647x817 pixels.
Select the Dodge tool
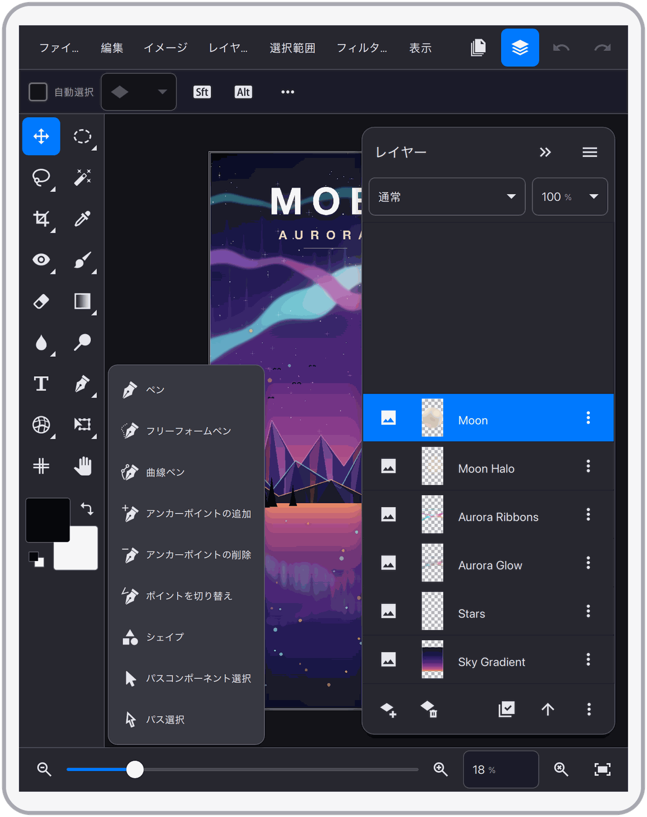point(82,342)
